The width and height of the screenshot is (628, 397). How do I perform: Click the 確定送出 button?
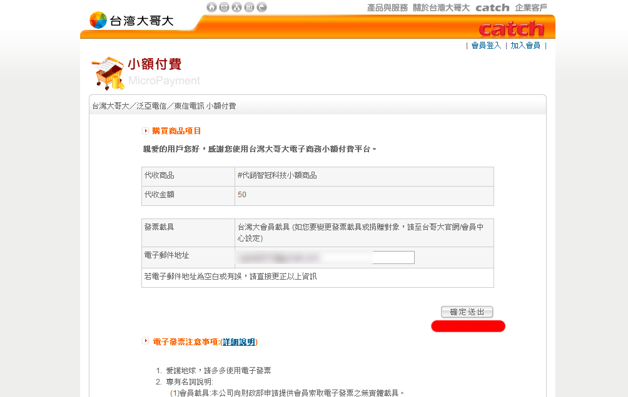(x=467, y=312)
